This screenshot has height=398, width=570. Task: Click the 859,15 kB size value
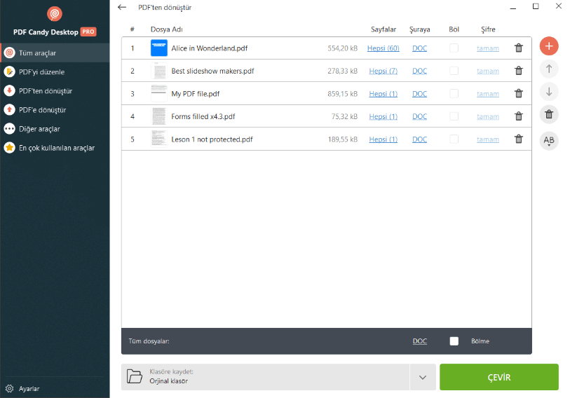coord(342,94)
